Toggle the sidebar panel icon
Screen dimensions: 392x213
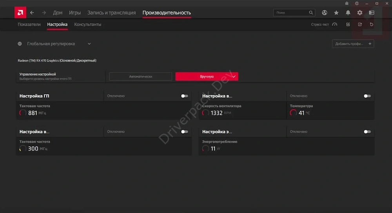(x=372, y=13)
